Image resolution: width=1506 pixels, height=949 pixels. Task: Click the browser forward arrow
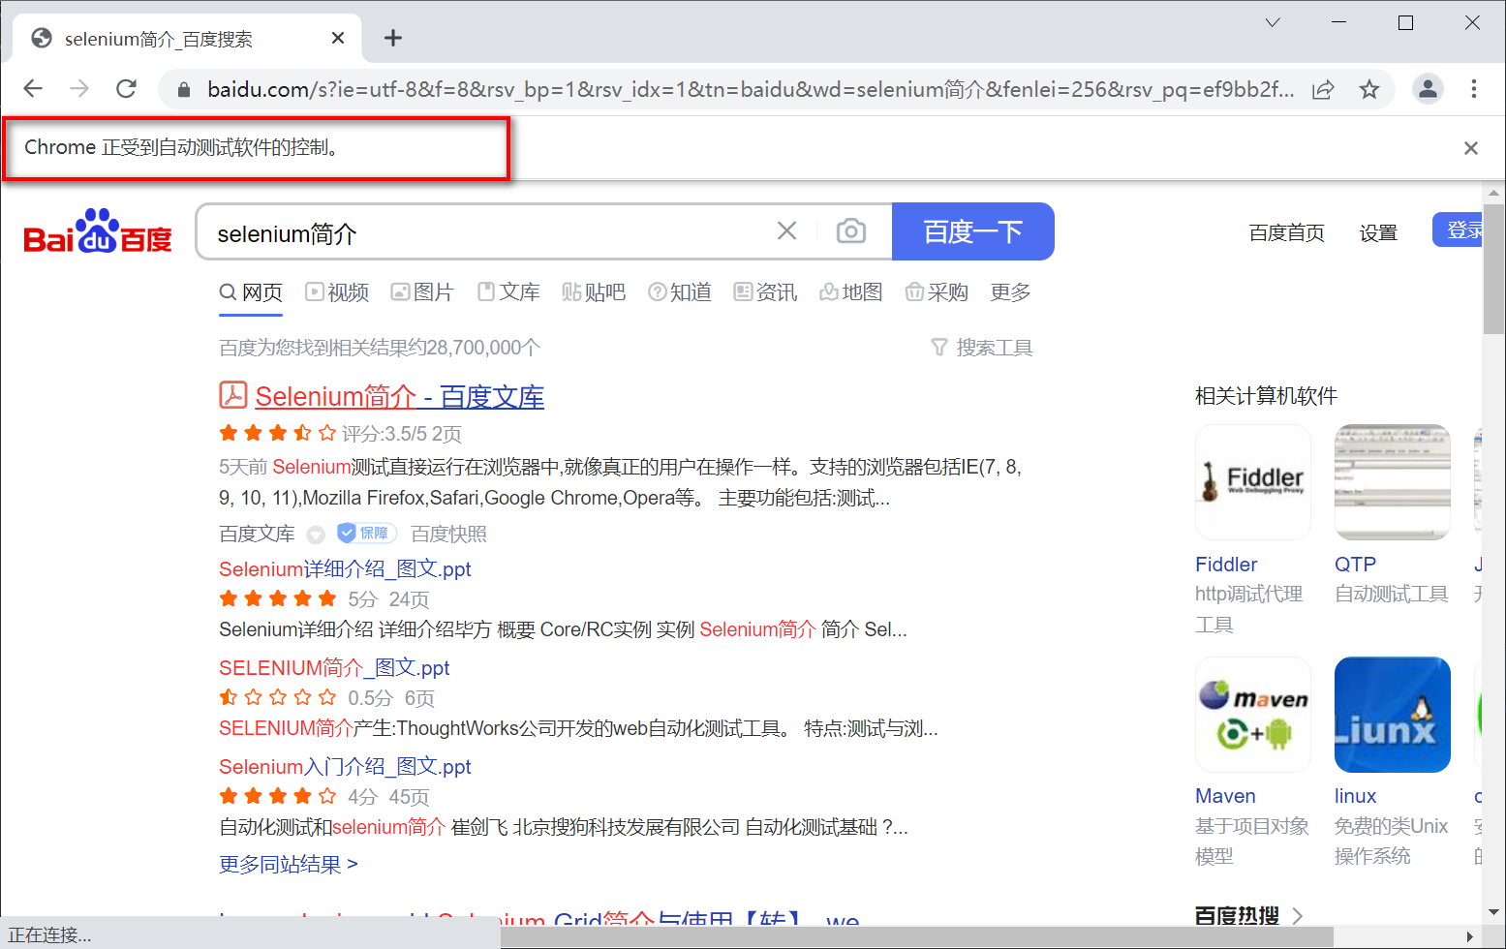79,89
